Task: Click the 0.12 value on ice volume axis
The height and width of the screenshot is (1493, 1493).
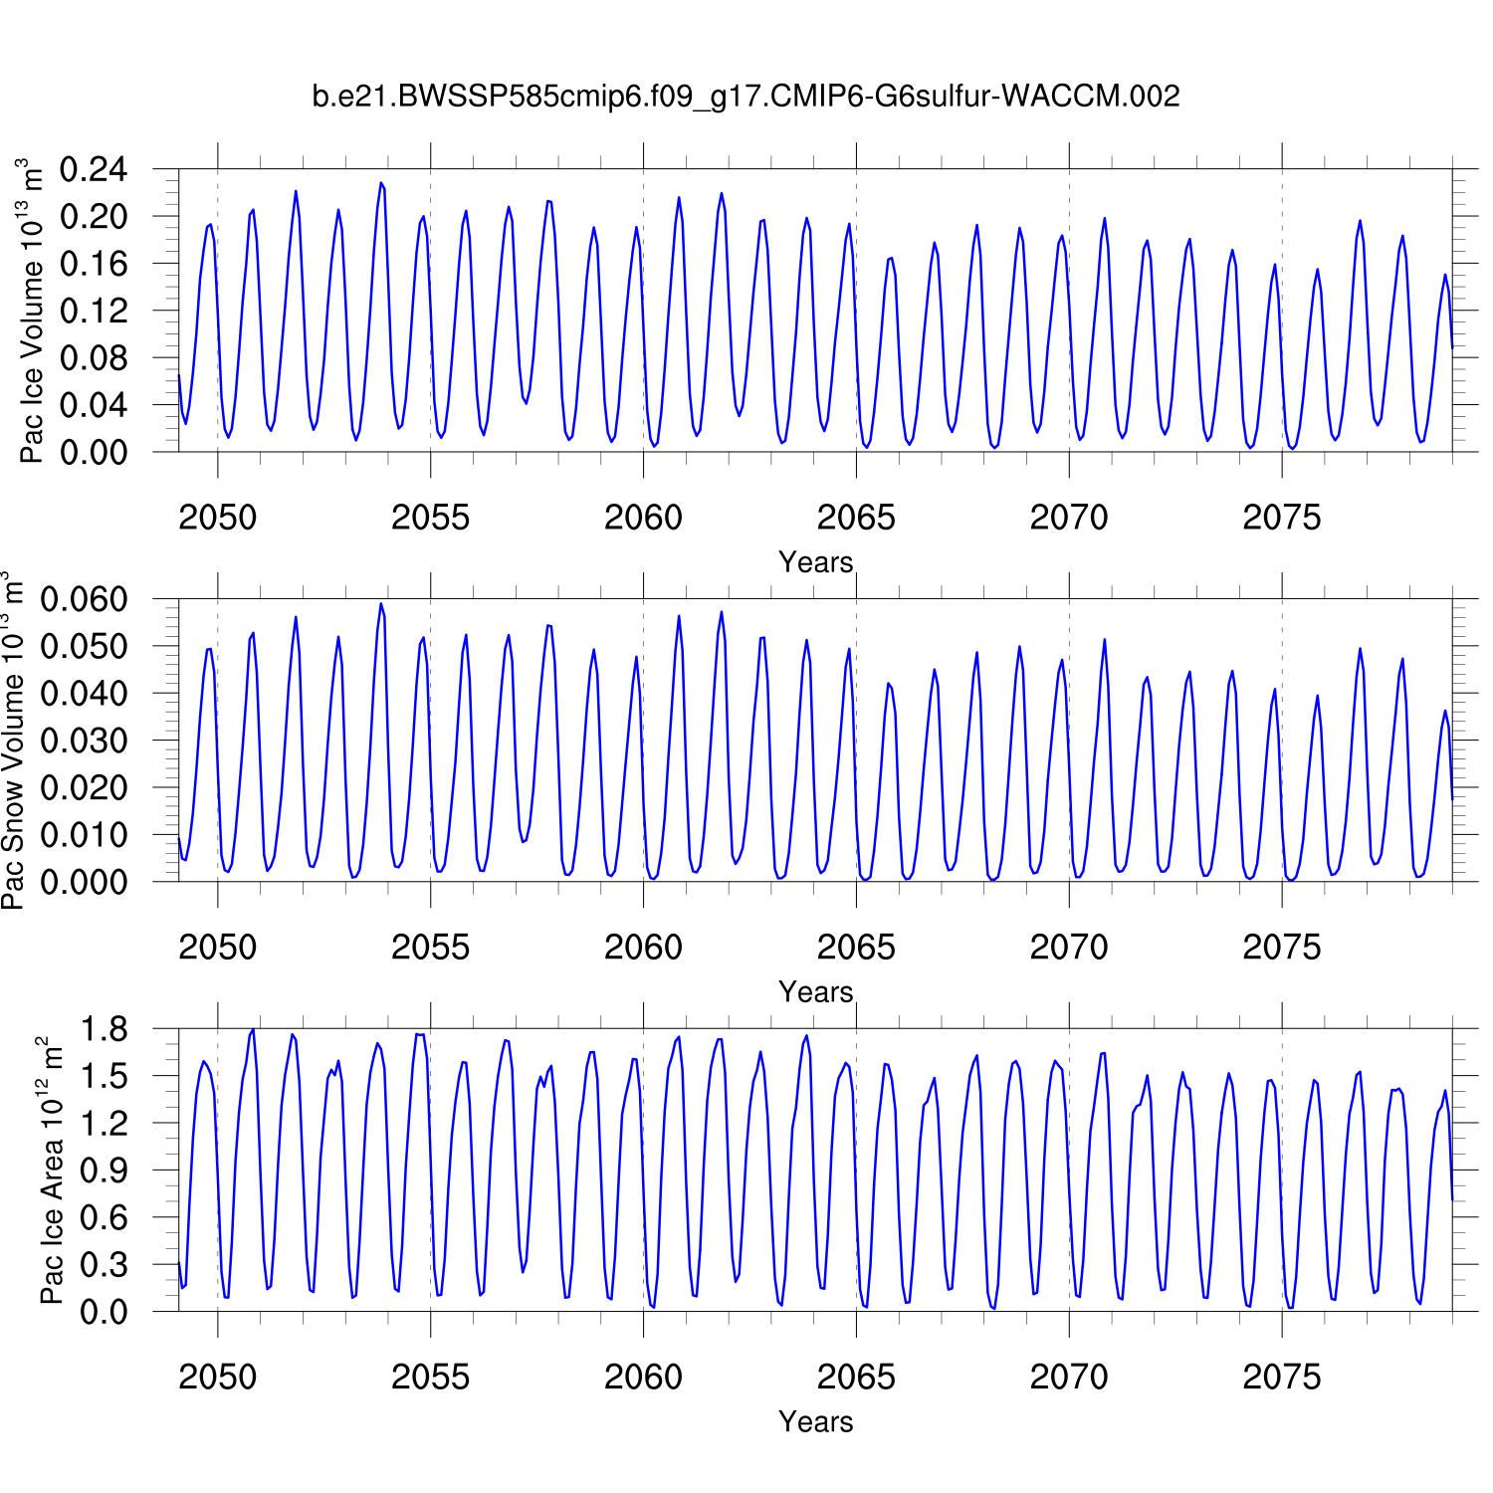Action: pyautogui.click(x=94, y=312)
